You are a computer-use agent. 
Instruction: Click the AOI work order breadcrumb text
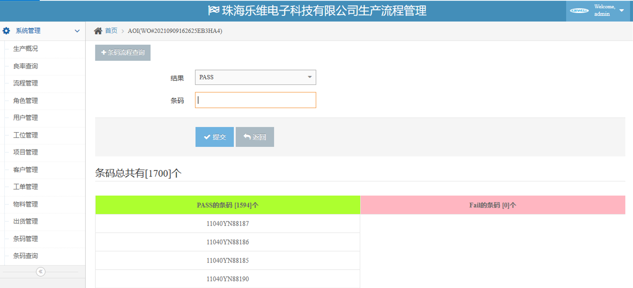(x=175, y=31)
